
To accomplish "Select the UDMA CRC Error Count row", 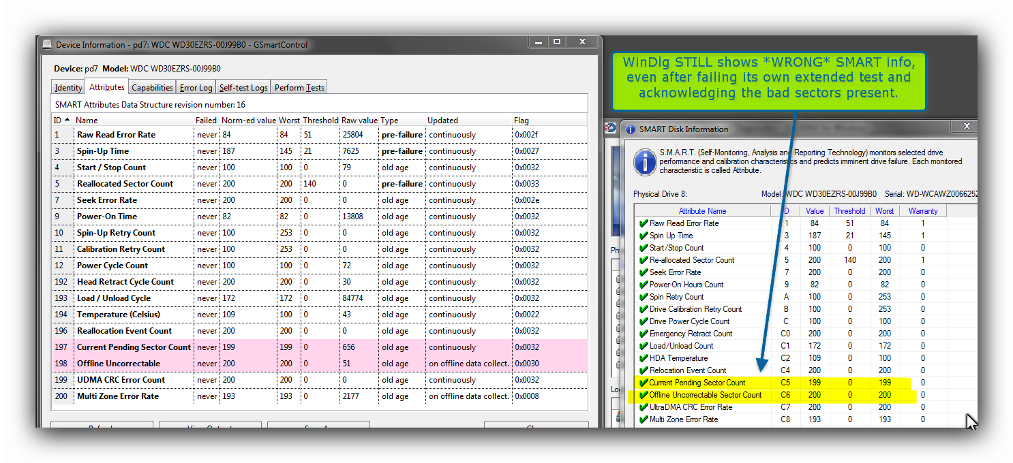I will coord(320,380).
